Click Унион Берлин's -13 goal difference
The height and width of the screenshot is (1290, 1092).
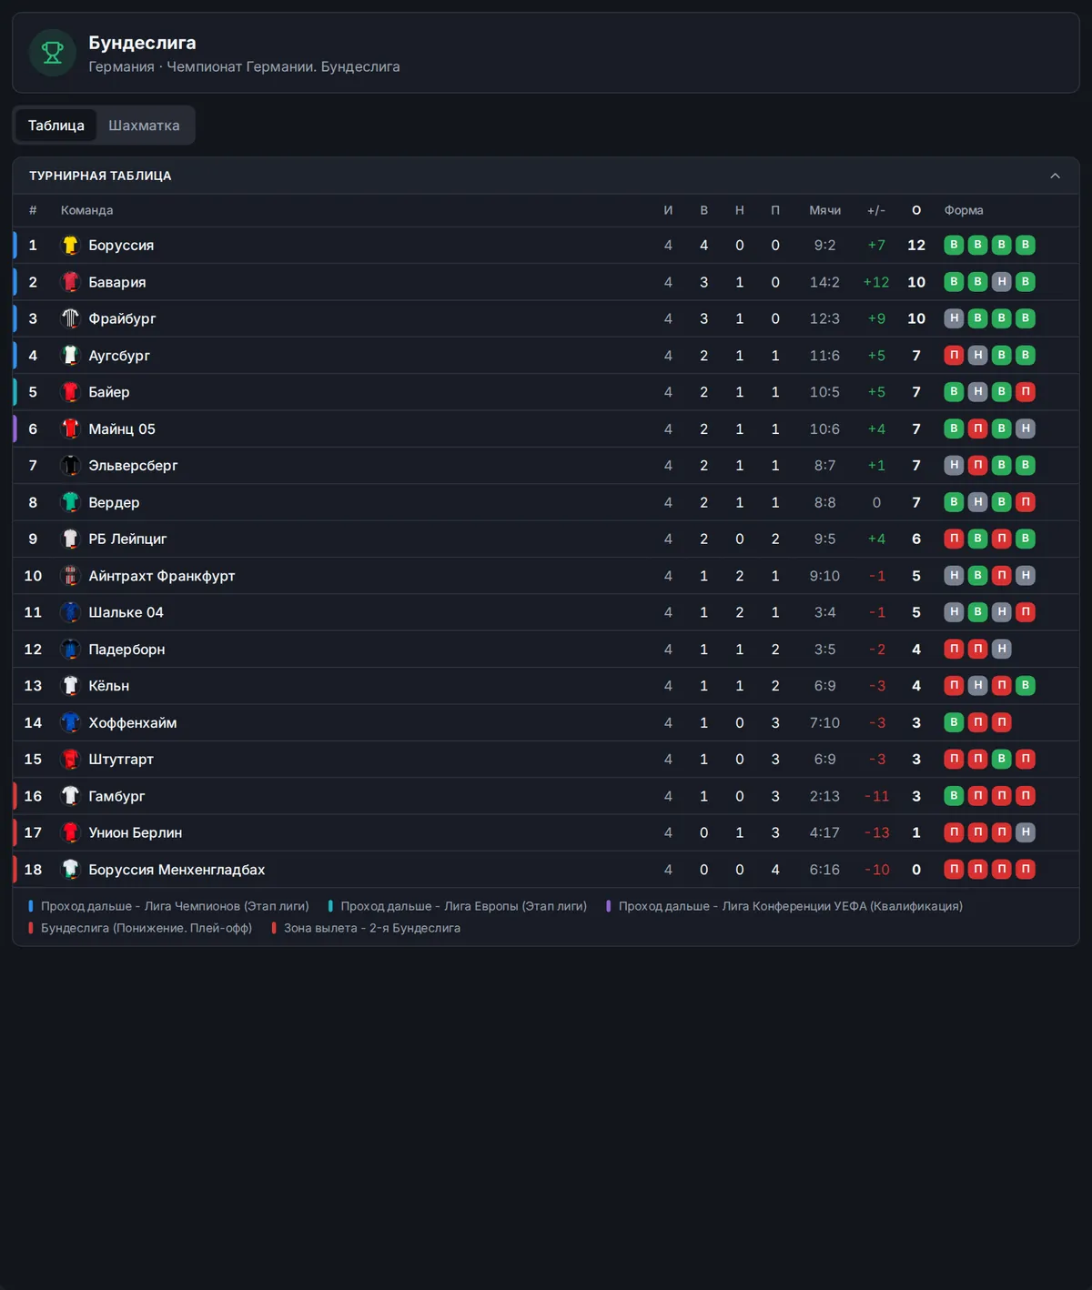pyautogui.click(x=877, y=832)
